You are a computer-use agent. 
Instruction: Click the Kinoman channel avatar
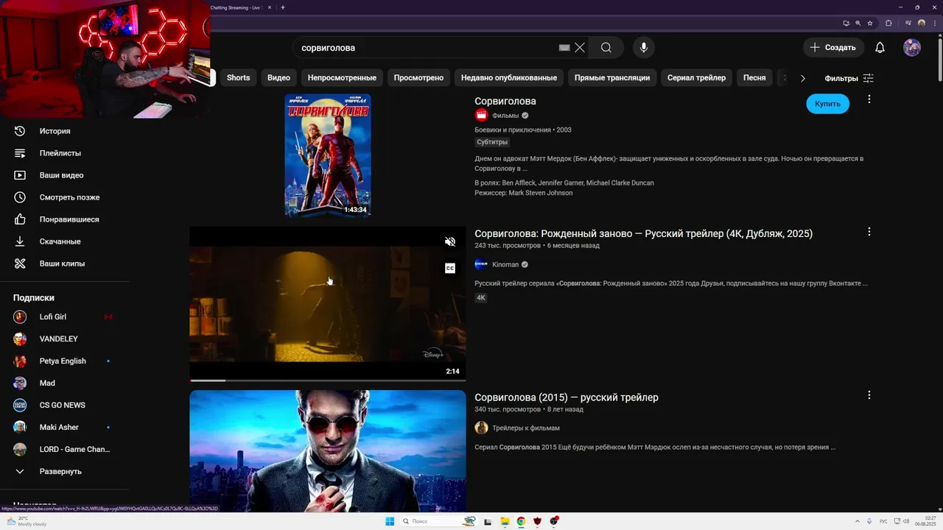481,264
